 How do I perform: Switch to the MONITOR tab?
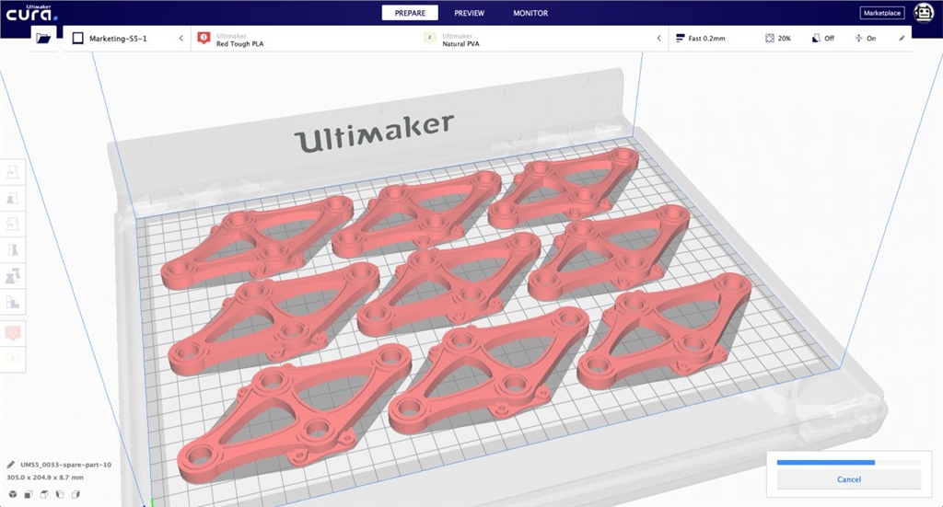coord(530,13)
